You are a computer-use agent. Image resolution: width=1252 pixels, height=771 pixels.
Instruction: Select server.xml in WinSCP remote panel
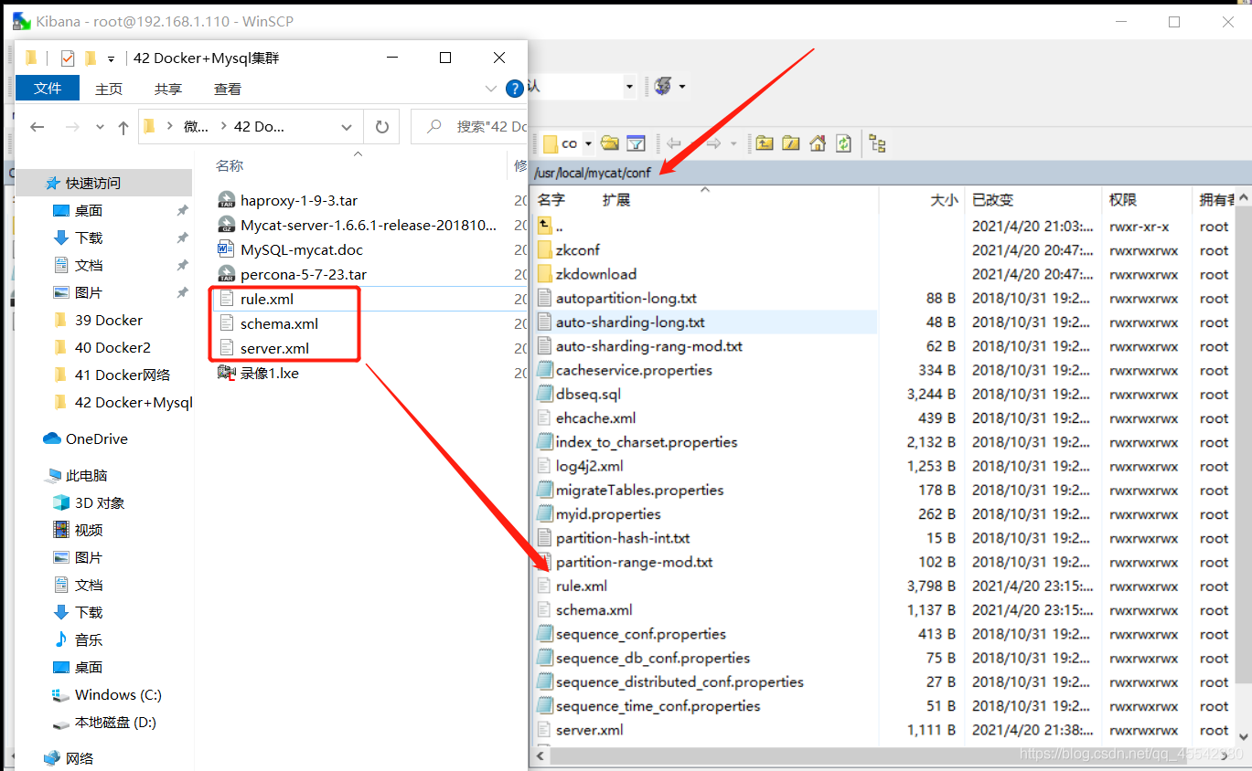pos(589,730)
